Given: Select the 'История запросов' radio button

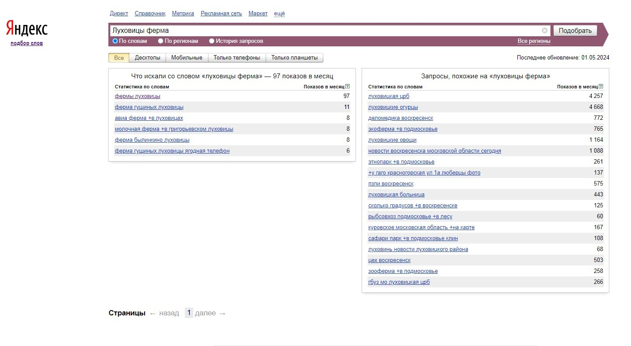Looking at the screenshot, I should [212, 41].
